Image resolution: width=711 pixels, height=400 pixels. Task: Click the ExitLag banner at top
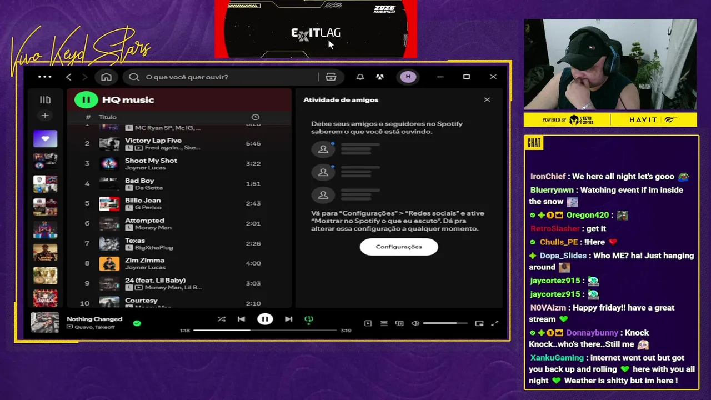tap(316, 29)
